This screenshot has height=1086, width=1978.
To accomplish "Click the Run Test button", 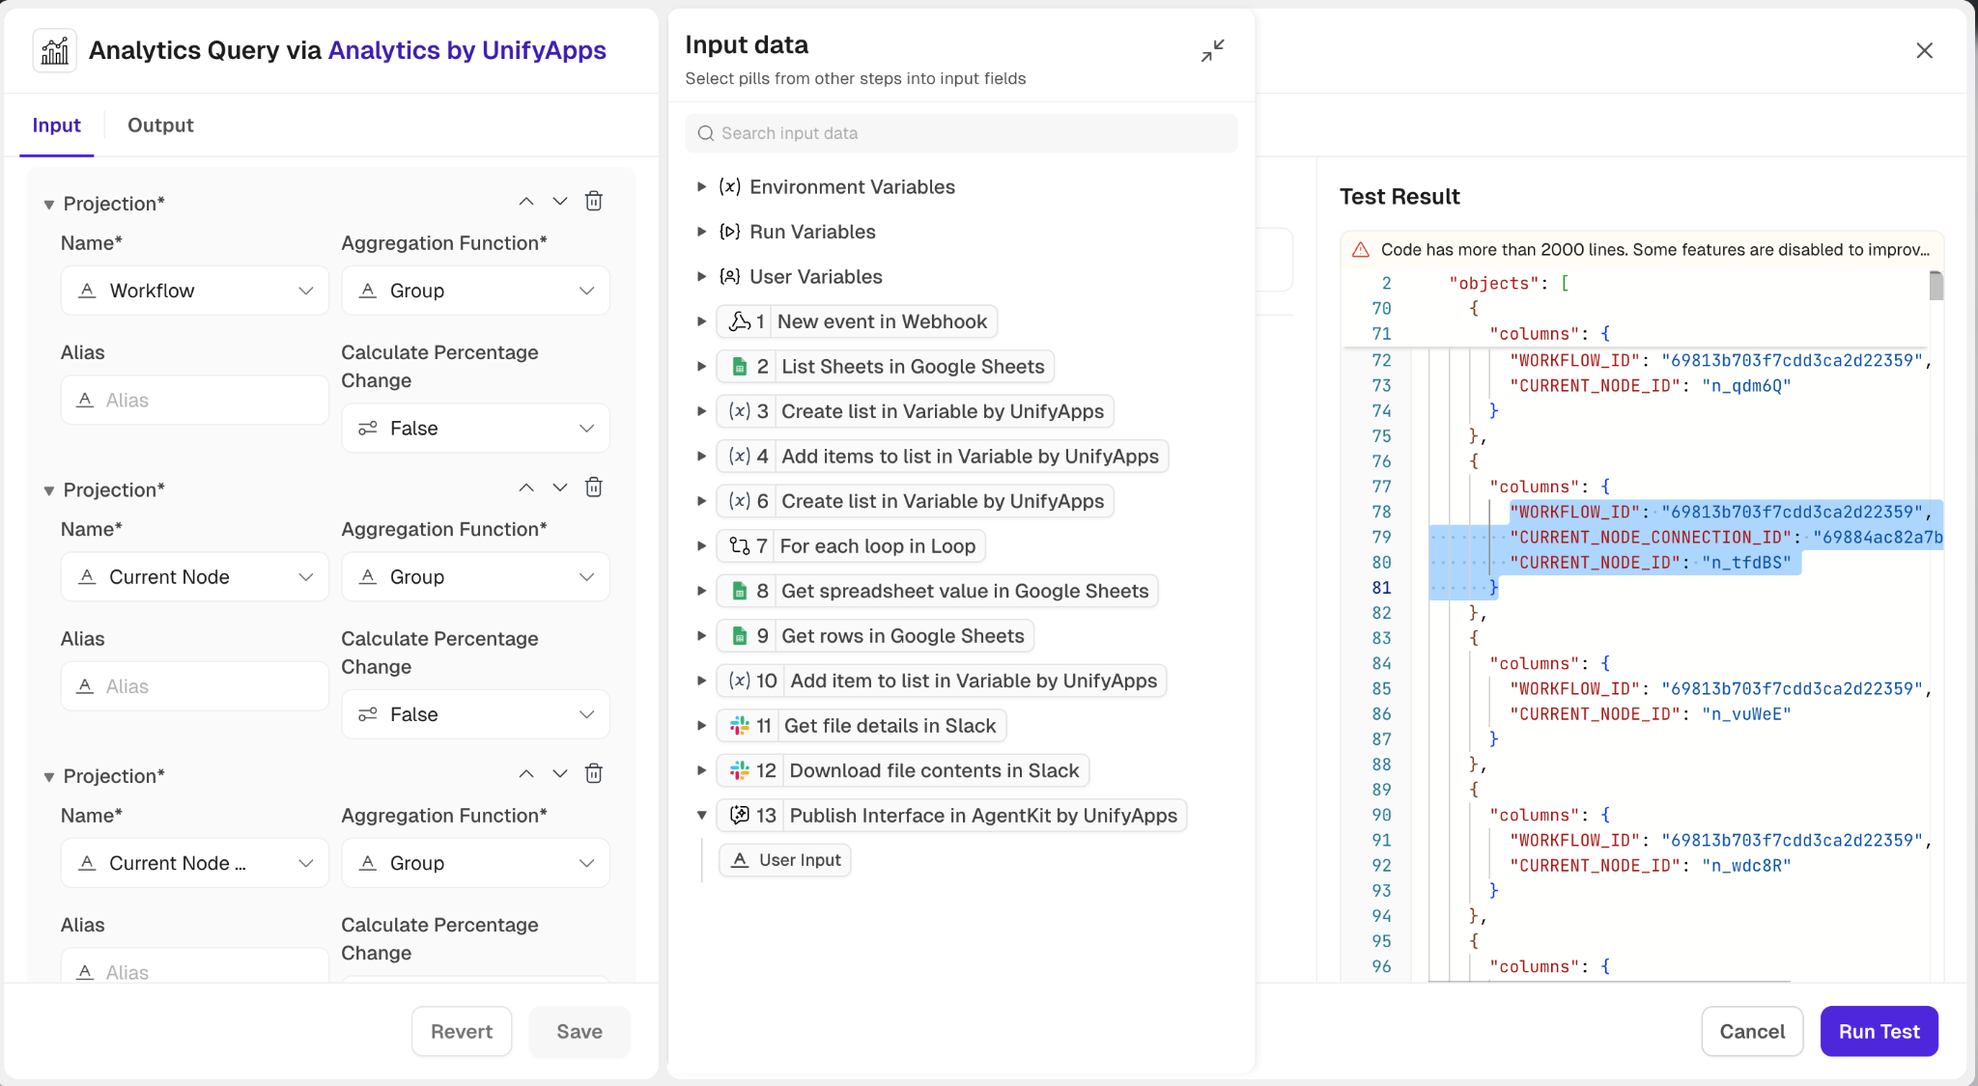I will tap(1879, 1031).
